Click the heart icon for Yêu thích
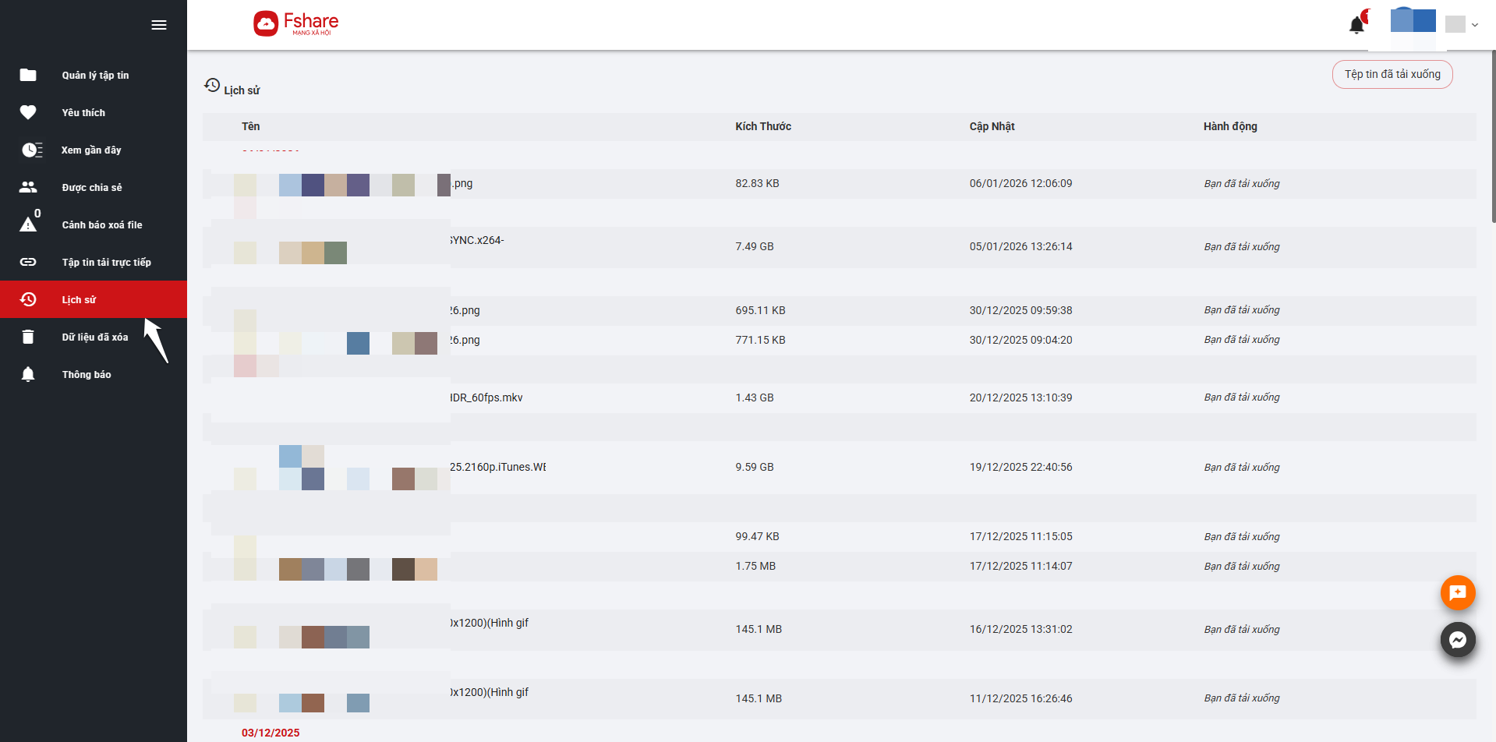Screen dimensions: 1496x742 28,112
